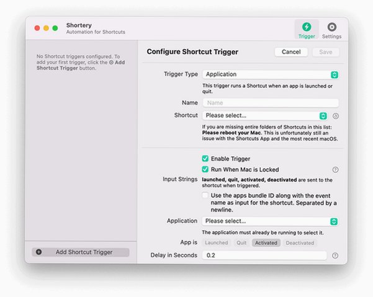373x297 pixels.
Task: Click the Cancel button
Action: (x=291, y=52)
